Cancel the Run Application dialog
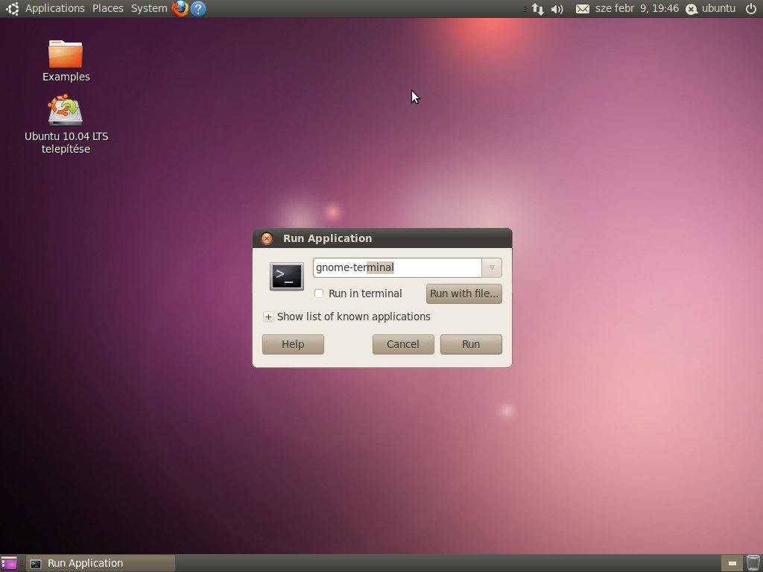 [x=403, y=344]
